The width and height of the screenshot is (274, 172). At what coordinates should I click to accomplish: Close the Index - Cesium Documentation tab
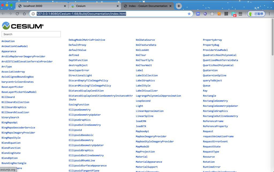pos(170,6)
